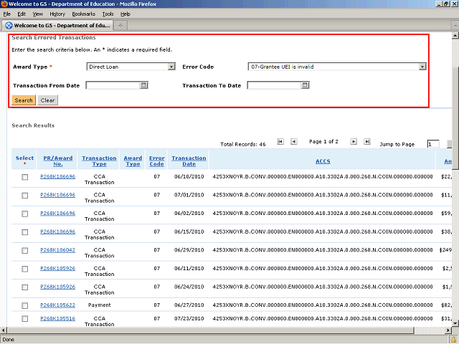Click the Jump to Page input field
The height and width of the screenshot is (344, 459).
(432, 144)
